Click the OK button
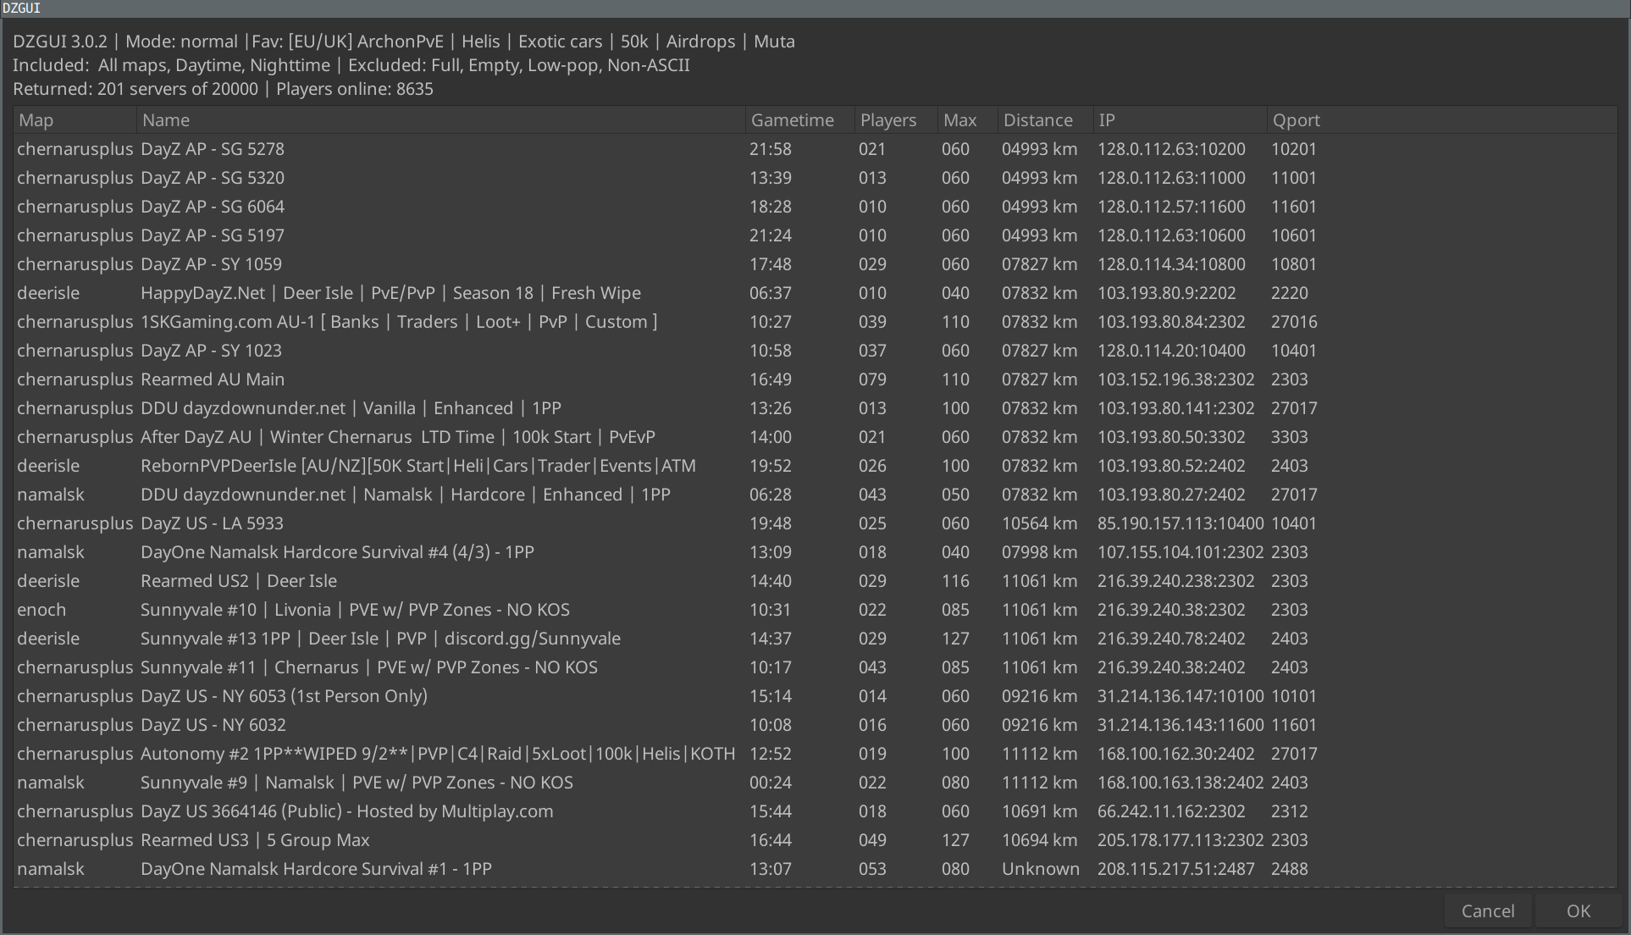Screen dimensions: 1631x935 pyautogui.click(x=1578, y=910)
